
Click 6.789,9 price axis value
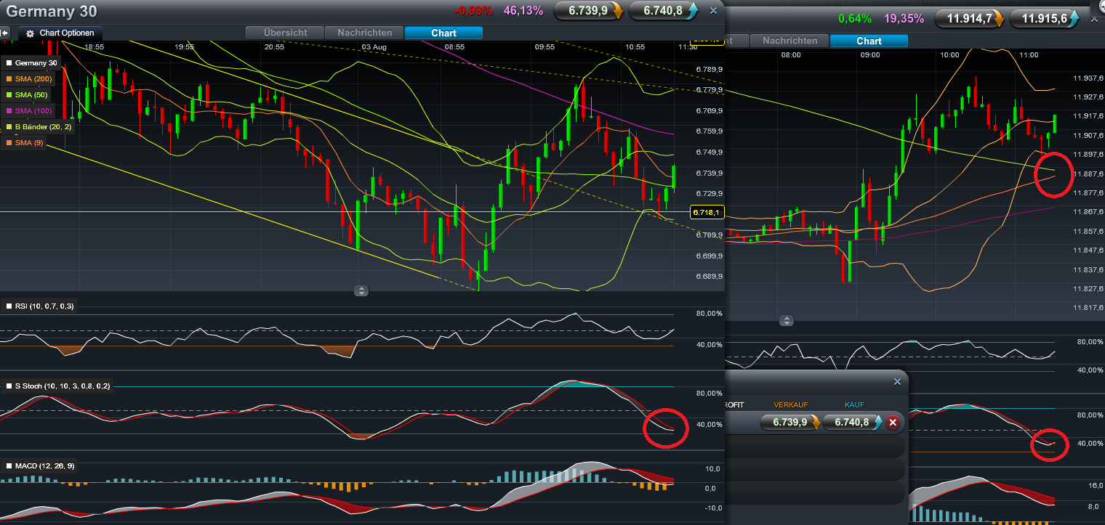click(x=709, y=70)
